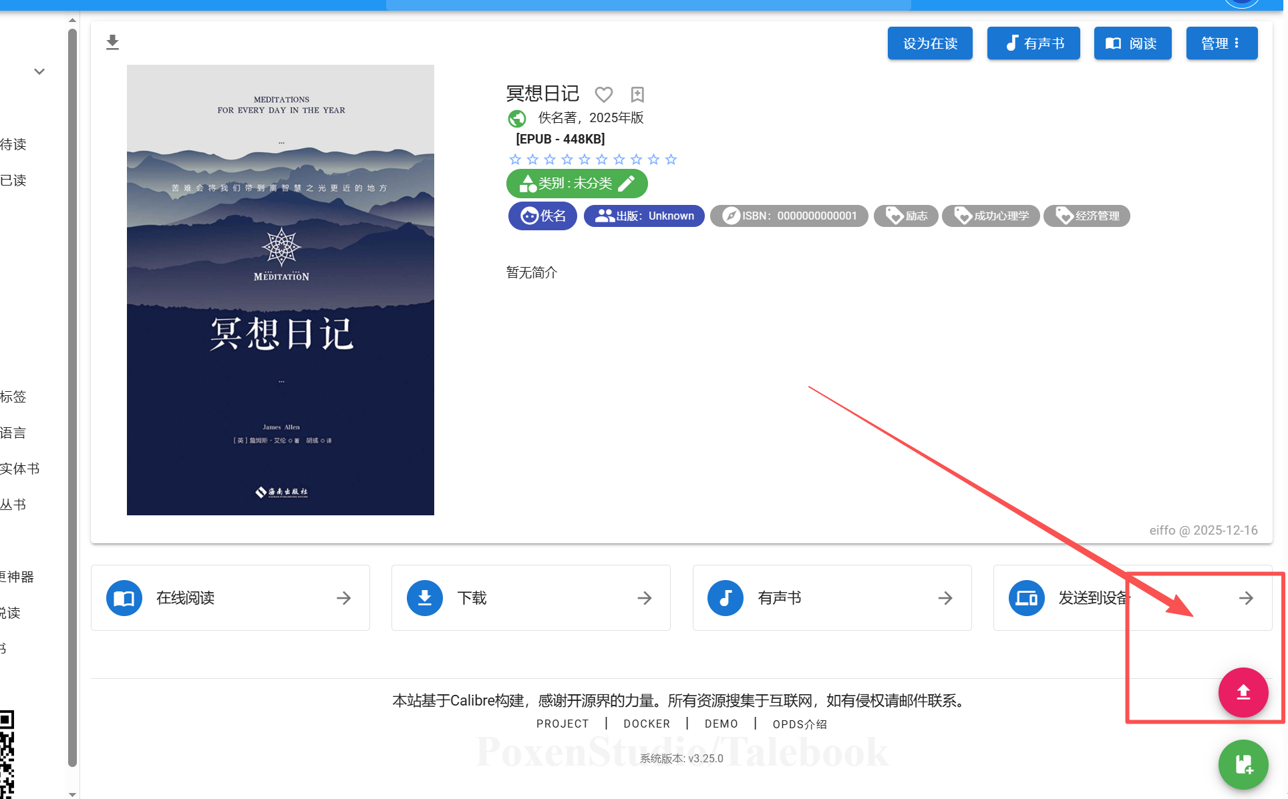Rate the book with the fifth star
This screenshot has height=799, width=1288.
(585, 160)
